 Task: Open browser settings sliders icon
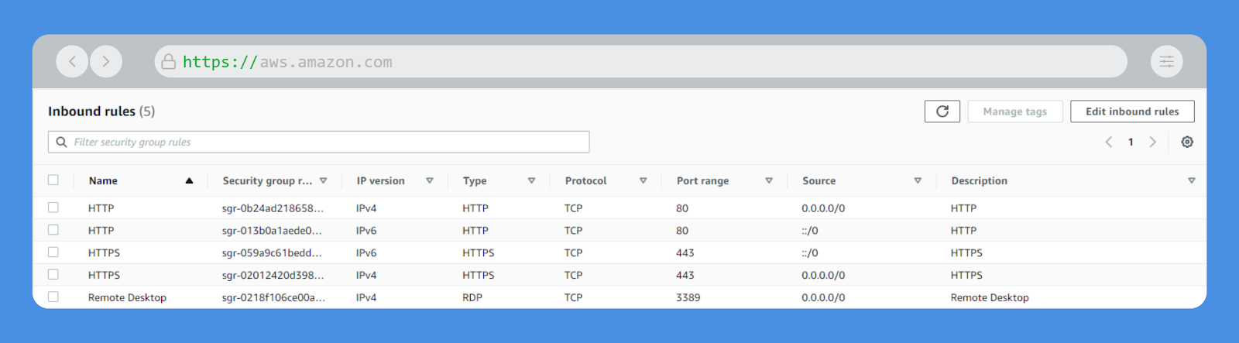(1166, 61)
